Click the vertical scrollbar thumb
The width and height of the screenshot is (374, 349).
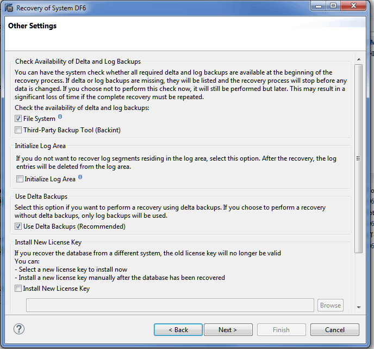point(358,158)
